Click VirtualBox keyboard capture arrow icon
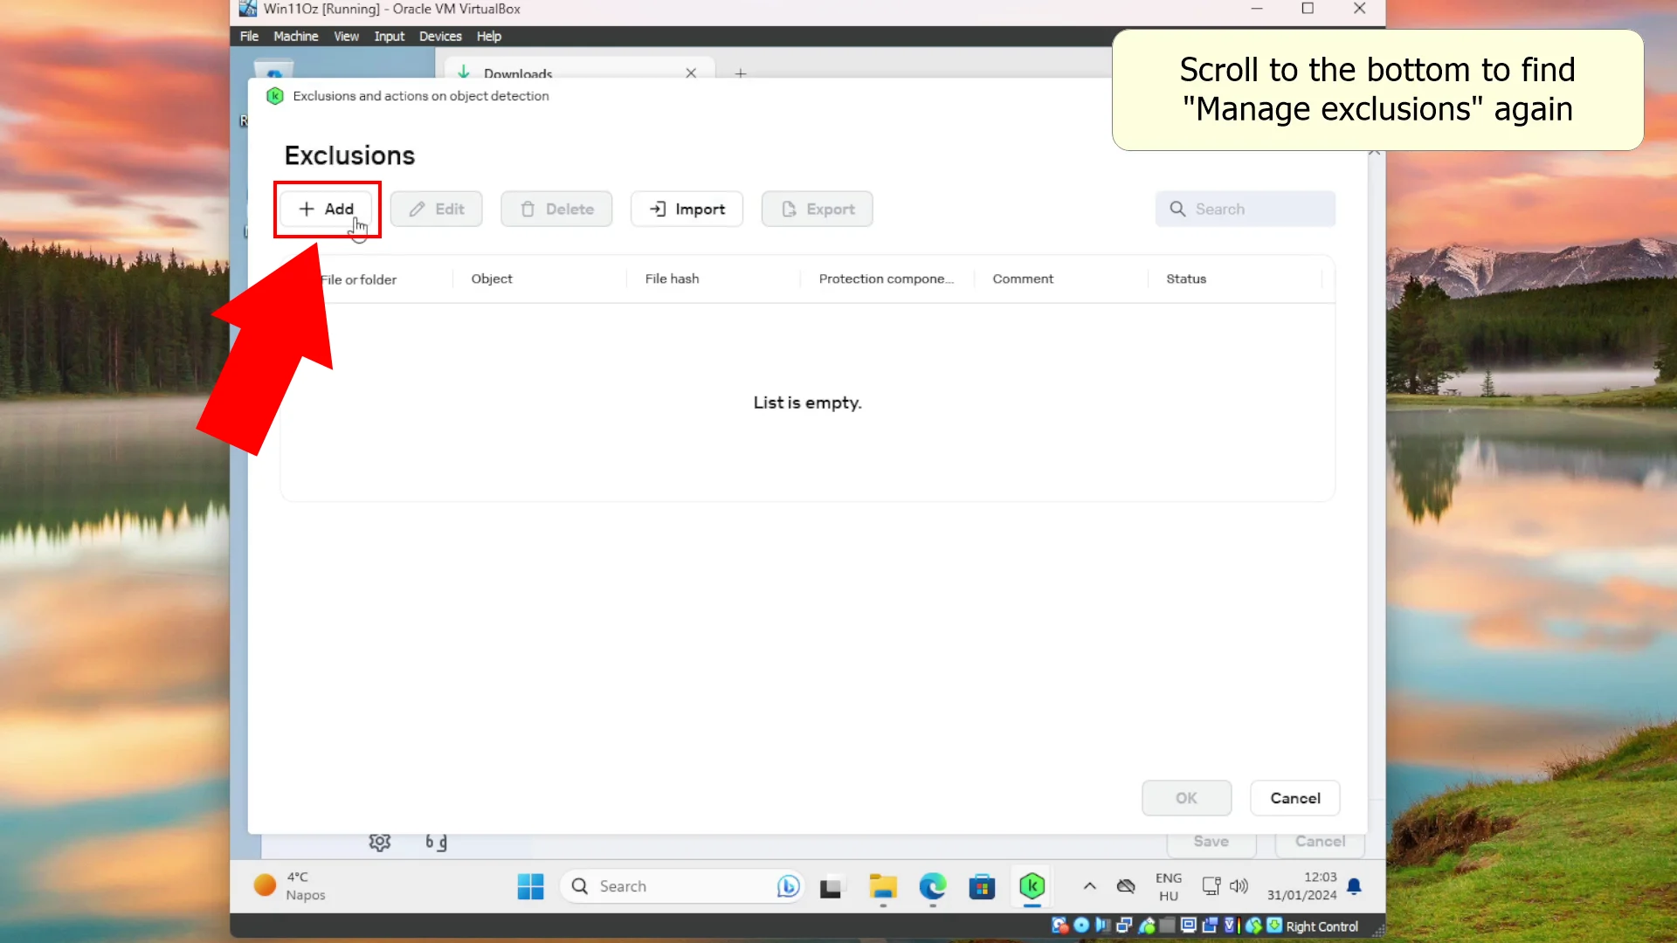 click(x=1274, y=926)
